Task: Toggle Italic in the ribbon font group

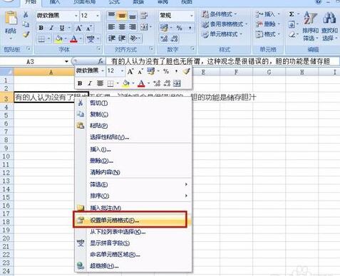Action: [x=51, y=28]
